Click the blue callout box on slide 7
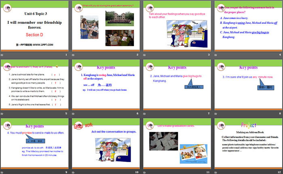283x174 pixels. click(194, 87)
